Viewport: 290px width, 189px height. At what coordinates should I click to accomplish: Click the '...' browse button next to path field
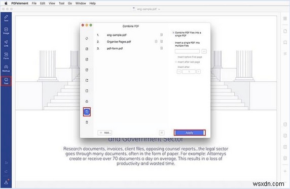pyautogui.click(x=204, y=51)
